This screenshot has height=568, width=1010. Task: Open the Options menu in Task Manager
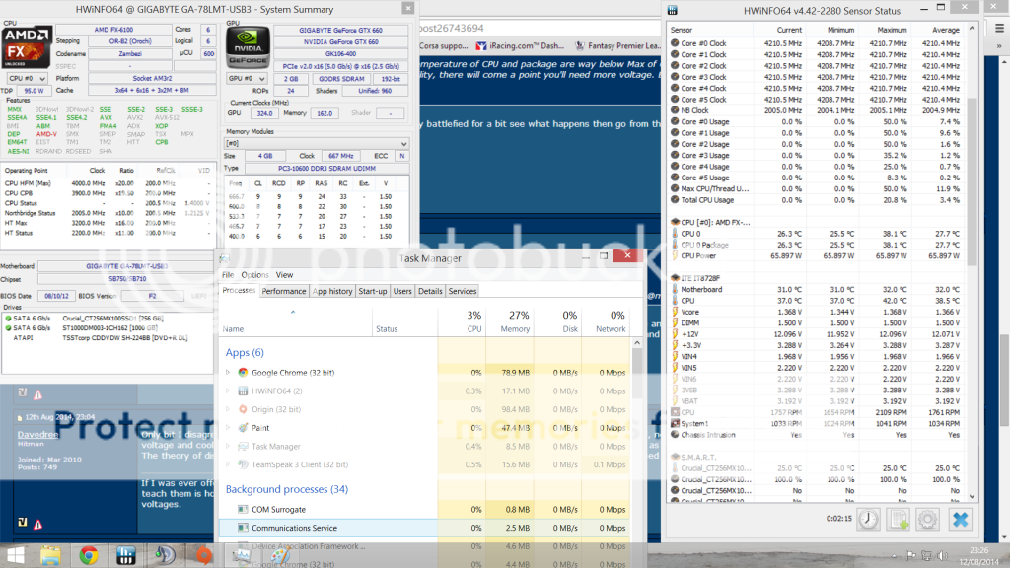click(255, 275)
